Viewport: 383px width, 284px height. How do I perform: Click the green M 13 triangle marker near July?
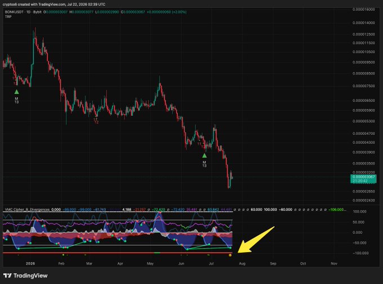click(x=204, y=155)
